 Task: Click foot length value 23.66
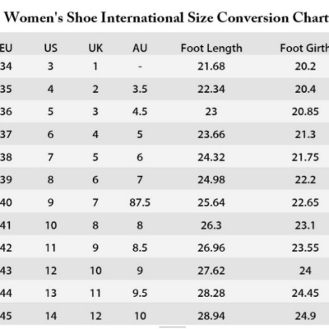[211, 135]
